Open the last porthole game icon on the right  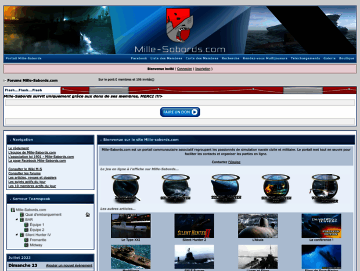(x=326, y=188)
